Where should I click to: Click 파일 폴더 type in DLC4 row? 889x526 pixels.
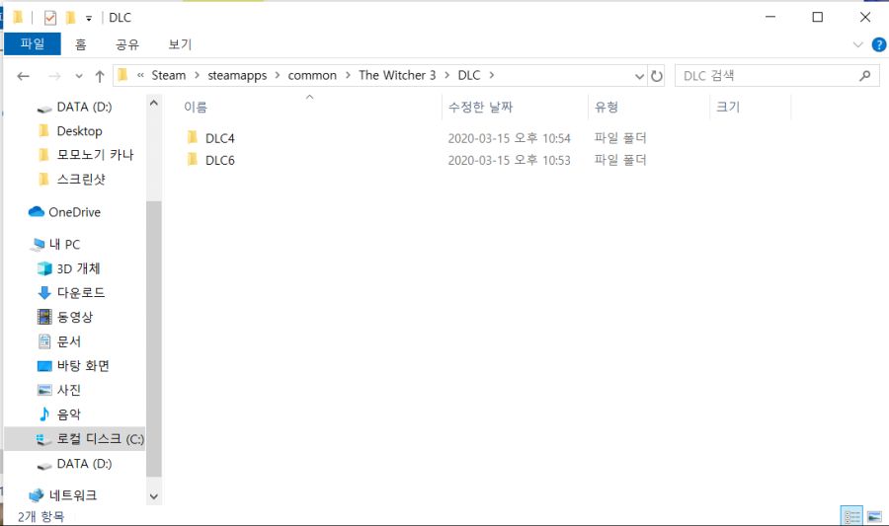click(620, 137)
